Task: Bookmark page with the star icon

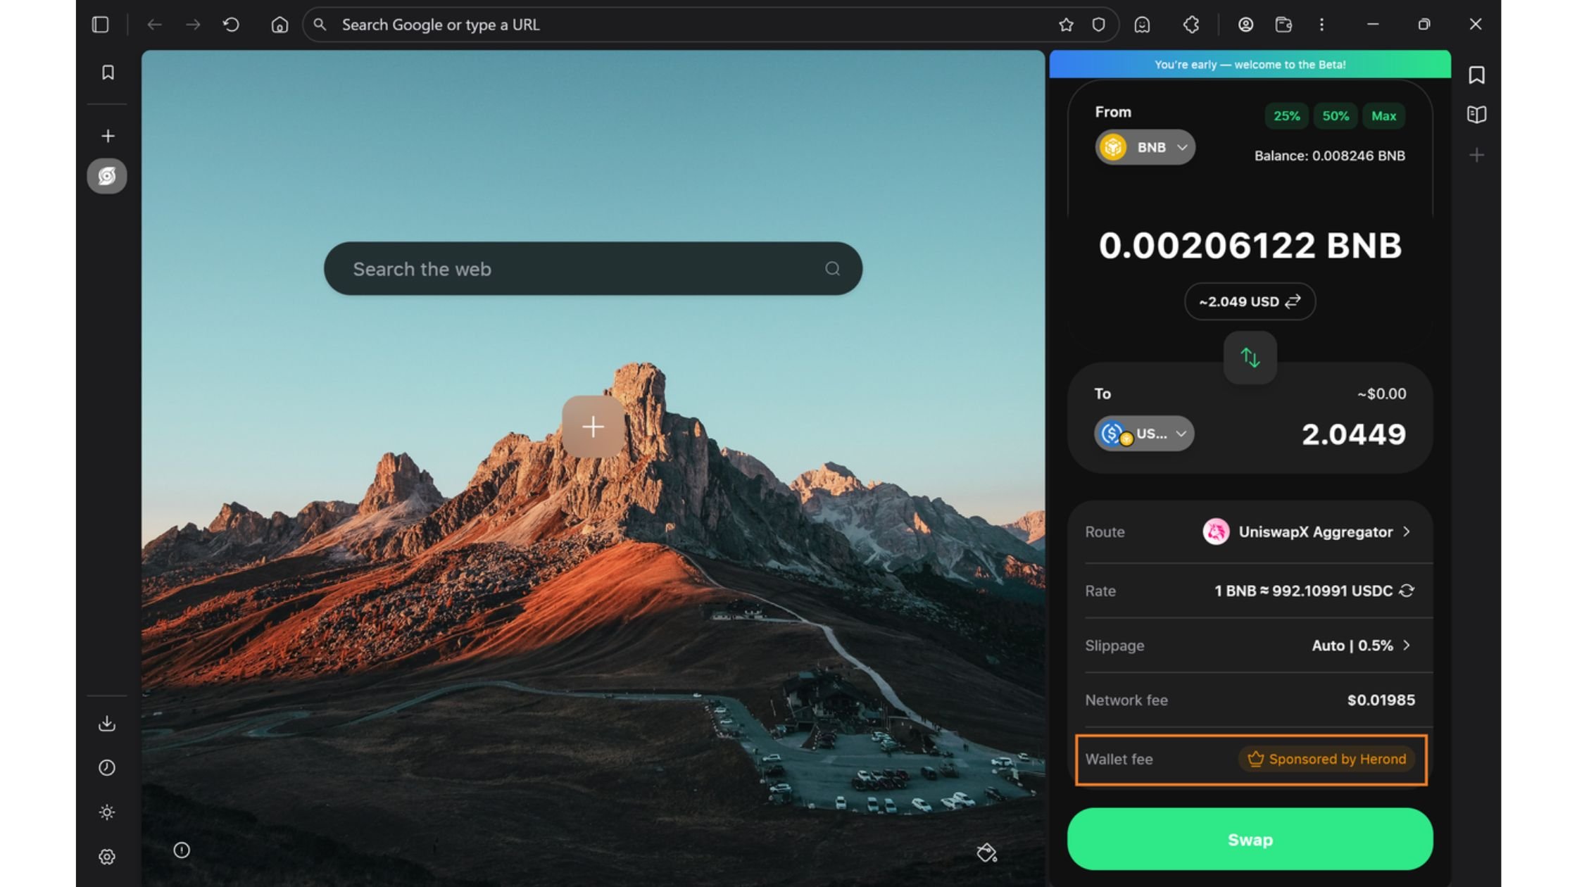Action: (x=1066, y=25)
